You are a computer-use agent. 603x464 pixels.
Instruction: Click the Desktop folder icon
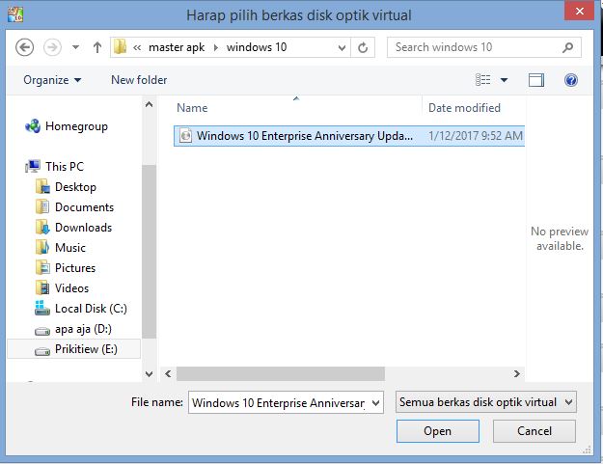click(x=42, y=187)
